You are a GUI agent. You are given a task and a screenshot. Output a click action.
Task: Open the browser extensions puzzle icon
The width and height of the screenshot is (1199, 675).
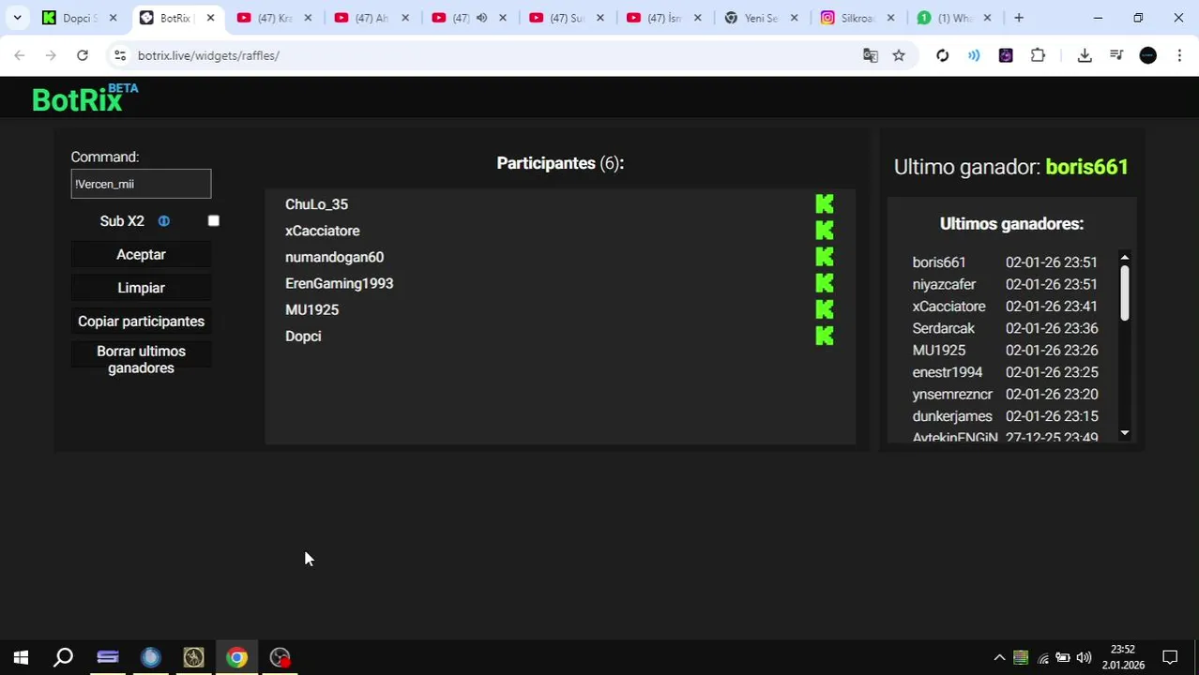click(1038, 55)
